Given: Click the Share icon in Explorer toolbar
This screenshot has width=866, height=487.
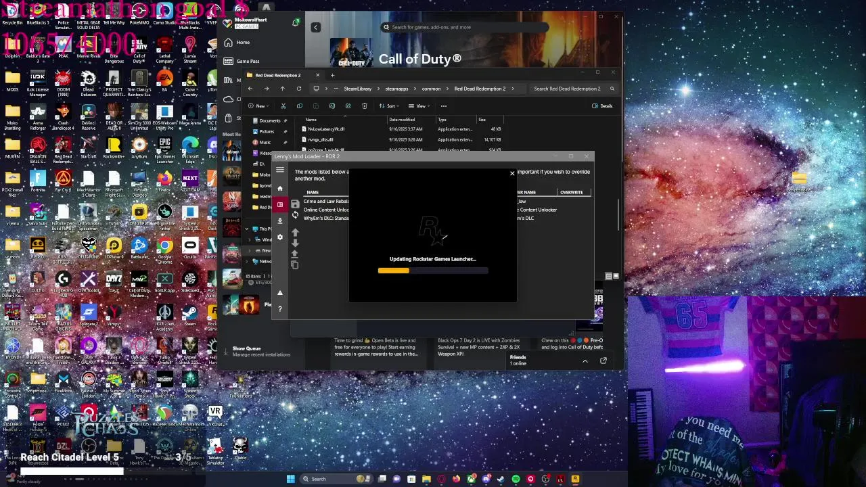Looking at the screenshot, I should click(x=348, y=106).
